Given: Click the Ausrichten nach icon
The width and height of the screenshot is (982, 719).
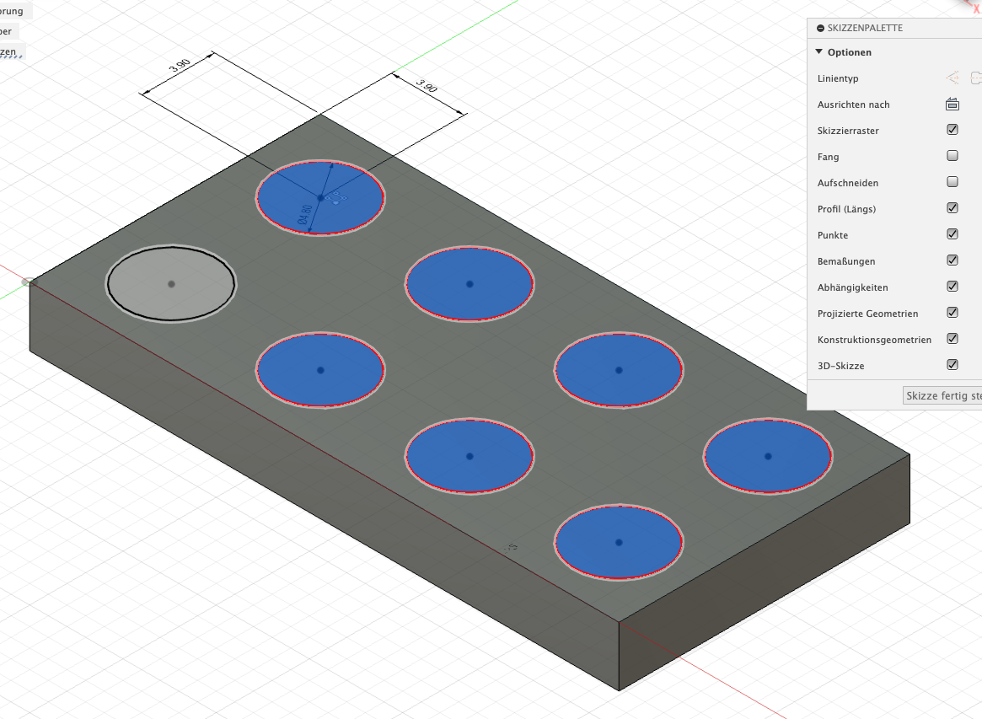Looking at the screenshot, I should (x=952, y=105).
